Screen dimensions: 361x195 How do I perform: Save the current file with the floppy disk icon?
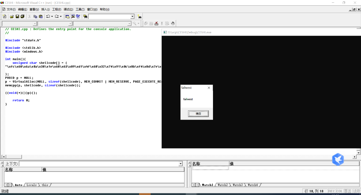(x=17, y=16)
